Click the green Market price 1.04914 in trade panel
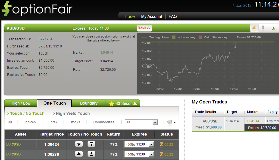 [107, 53]
